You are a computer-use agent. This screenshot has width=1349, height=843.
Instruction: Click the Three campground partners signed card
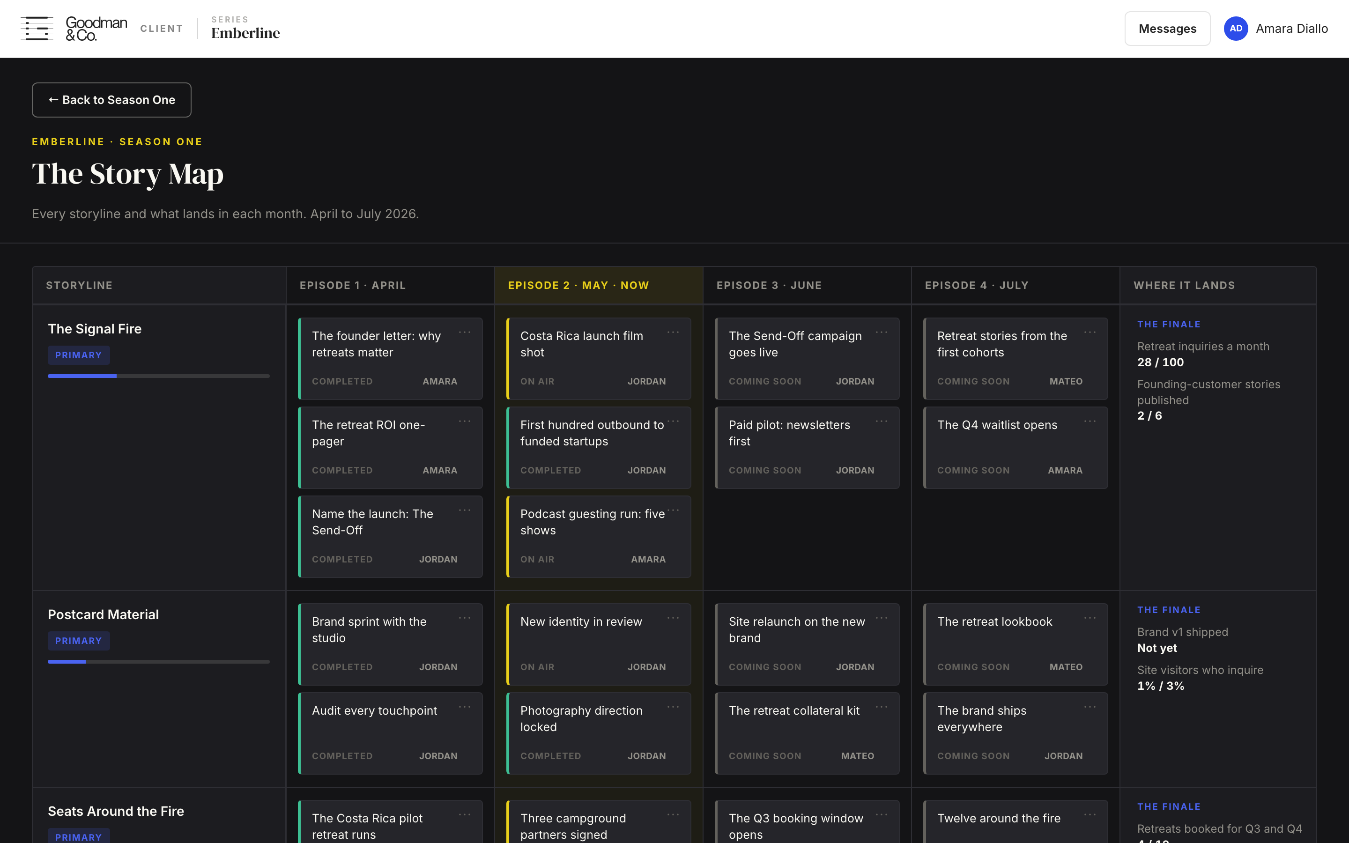599,822
